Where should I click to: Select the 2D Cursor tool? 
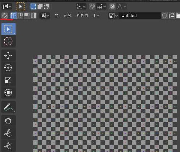[x=9, y=41]
